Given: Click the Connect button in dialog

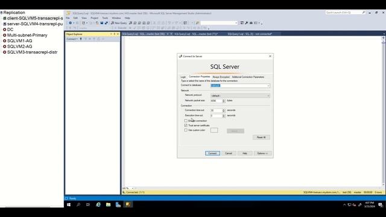Looking at the screenshot, I should pos(212,153).
